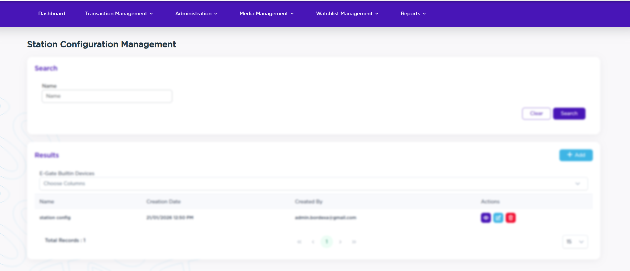
Task: Click the red delete (trash) icon
Action: click(x=510, y=218)
